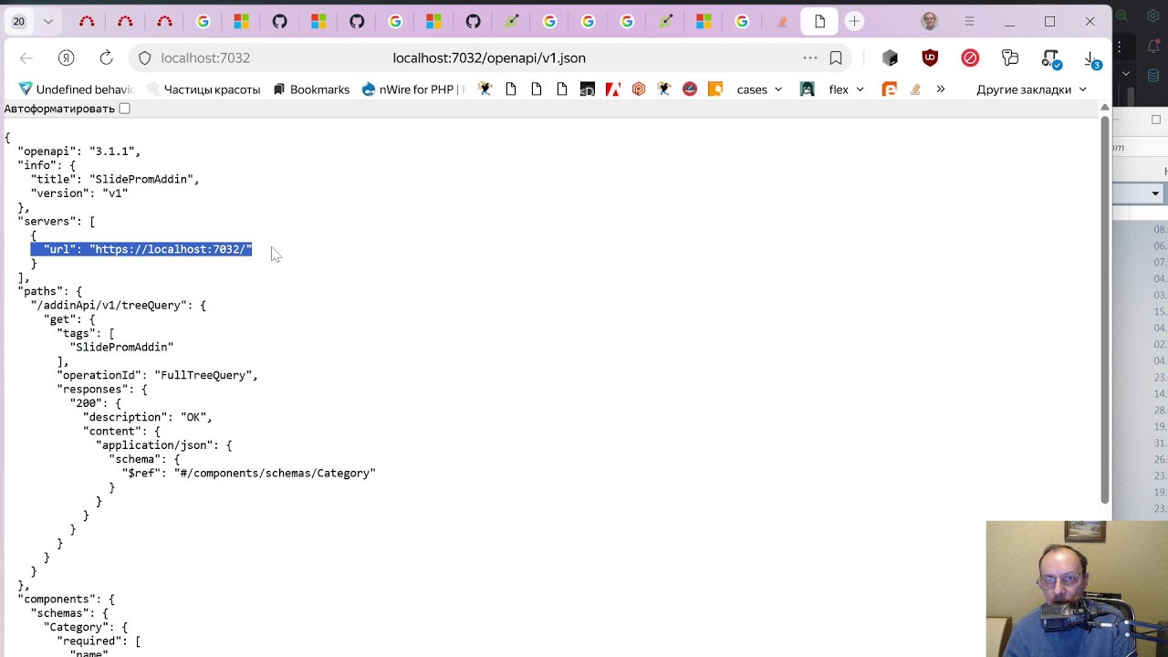The height and width of the screenshot is (657, 1168).
Task: Open downloads with the 3 badge
Action: click(1092, 59)
